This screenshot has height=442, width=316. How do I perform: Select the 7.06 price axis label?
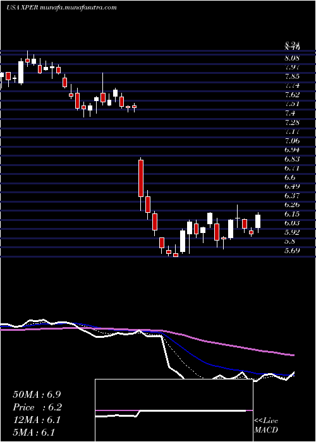[292, 140]
